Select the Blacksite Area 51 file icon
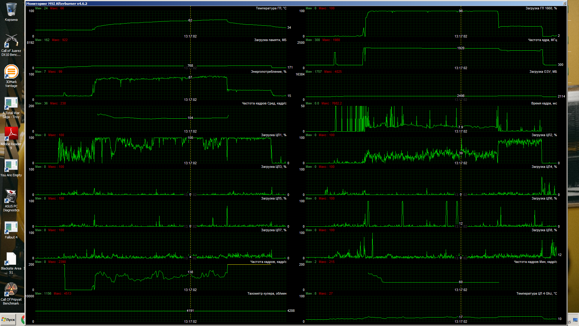Image resolution: width=579 pixels, height=326 pixels. pos(11,259)
